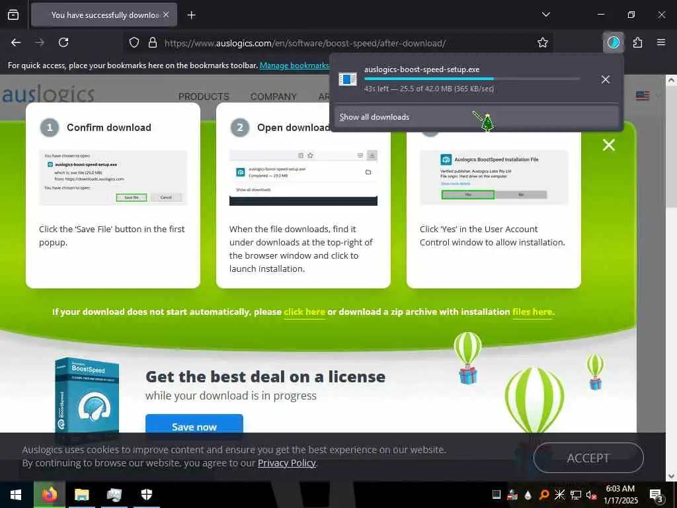Image resolution: width=677 pixels, height=508 pixels.
Task: Click the auslogics logo
Action: coord(48,94)
